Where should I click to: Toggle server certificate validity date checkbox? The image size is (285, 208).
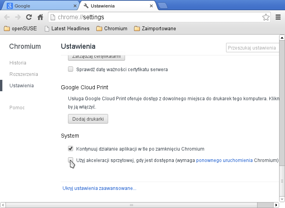tap(71, 70)
